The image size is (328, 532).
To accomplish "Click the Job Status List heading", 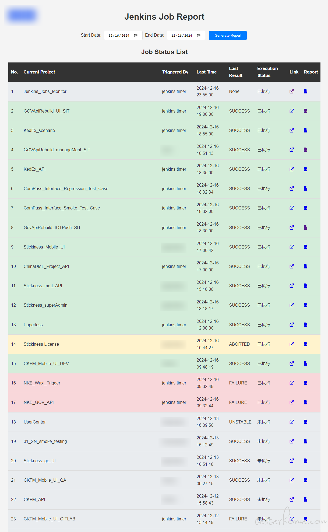I will (x=164, y=52).
